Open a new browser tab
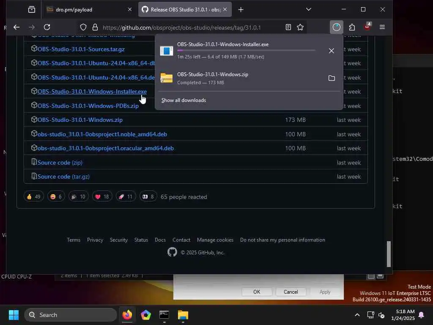 (241, 10)
